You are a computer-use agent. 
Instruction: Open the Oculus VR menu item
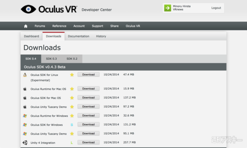point(133,26)
